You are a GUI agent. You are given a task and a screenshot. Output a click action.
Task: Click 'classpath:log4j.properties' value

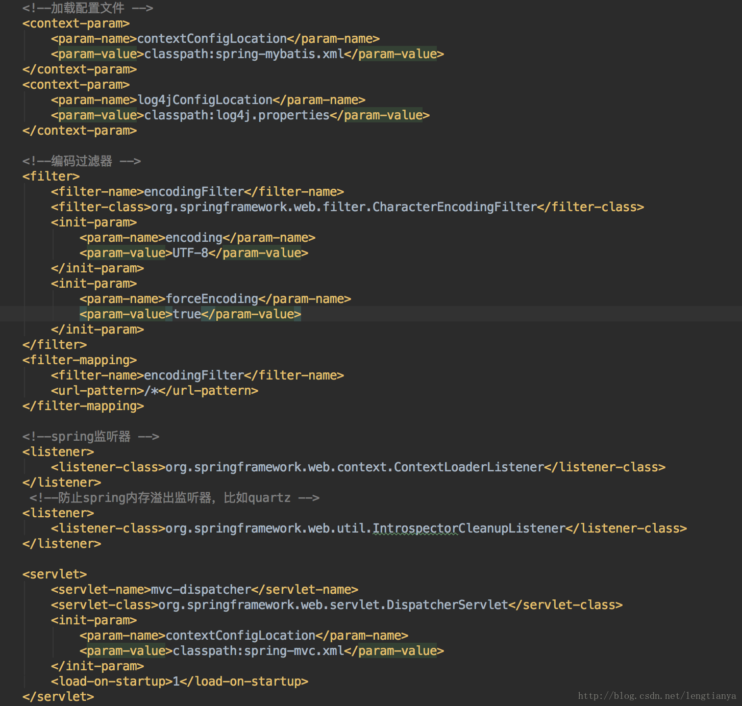tap(237, 115)
